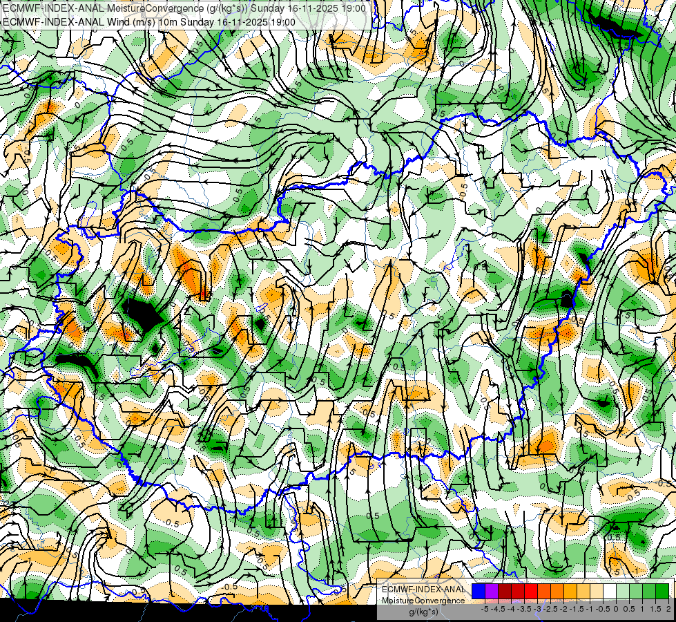Click the legend tick label '-5'
Viewport: 676px width, 622px height.
point(485,609)
